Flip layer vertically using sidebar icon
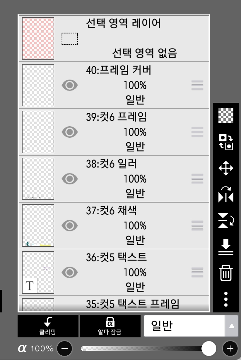This screenshot has width=241, height=360. (x=226, y=221)
